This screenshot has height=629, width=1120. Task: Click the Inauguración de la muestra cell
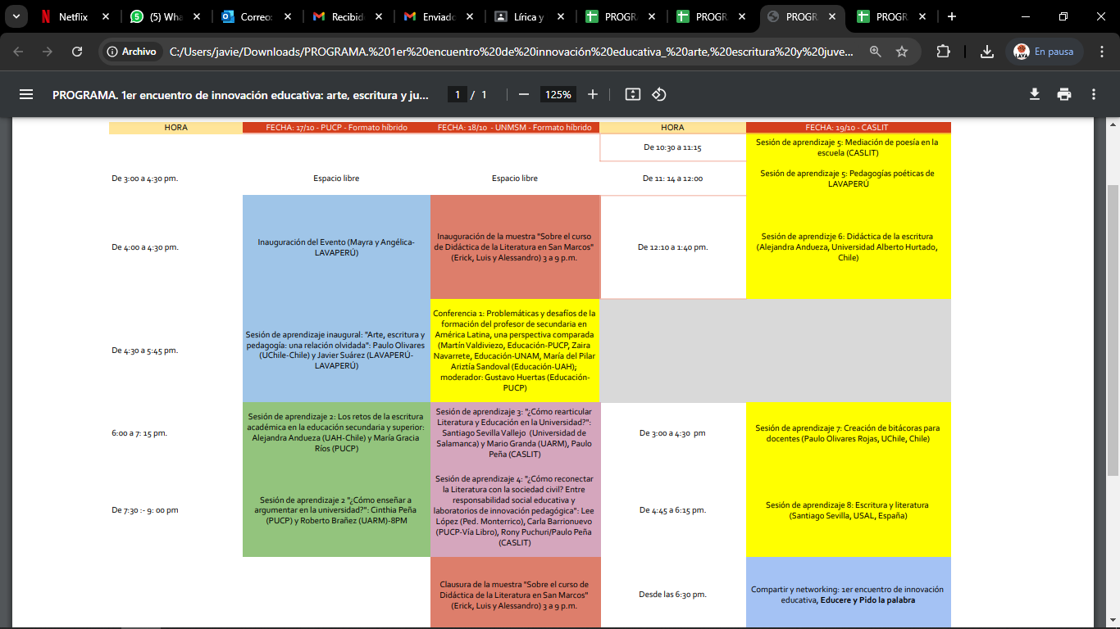515,247
